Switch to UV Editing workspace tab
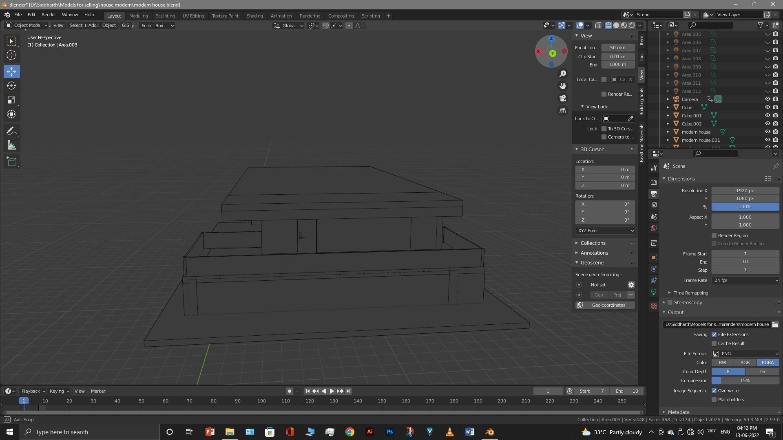The height and width of the screenshot is (440, 783). pyautogui.click(x=193, y=15)
